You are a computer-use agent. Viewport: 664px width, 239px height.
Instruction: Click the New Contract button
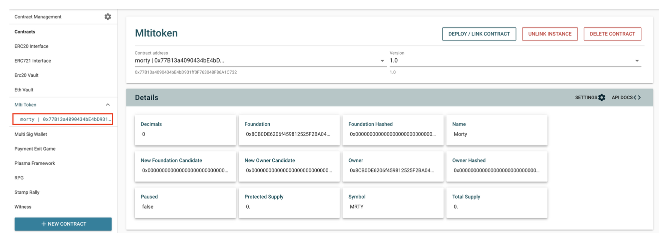[x=63, y=224]
